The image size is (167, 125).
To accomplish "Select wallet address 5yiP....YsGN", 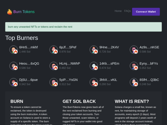I will click(68, 80).
